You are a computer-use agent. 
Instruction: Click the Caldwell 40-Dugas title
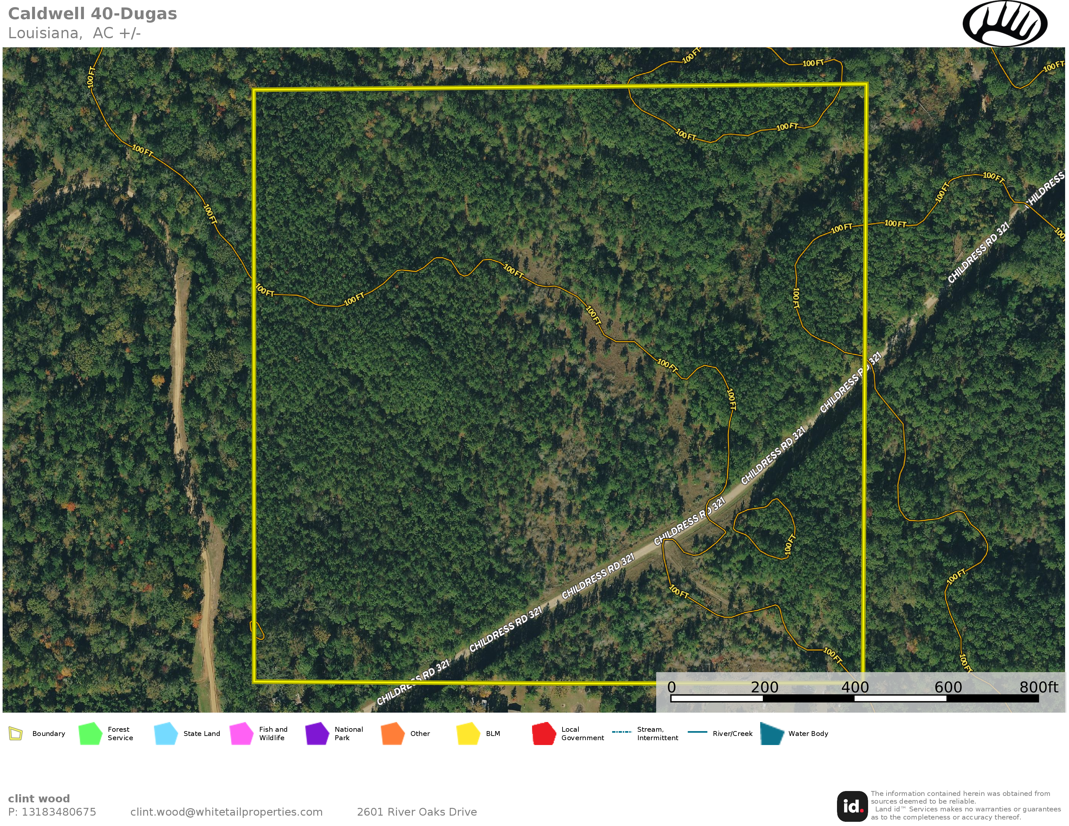[x=92, y=14]
